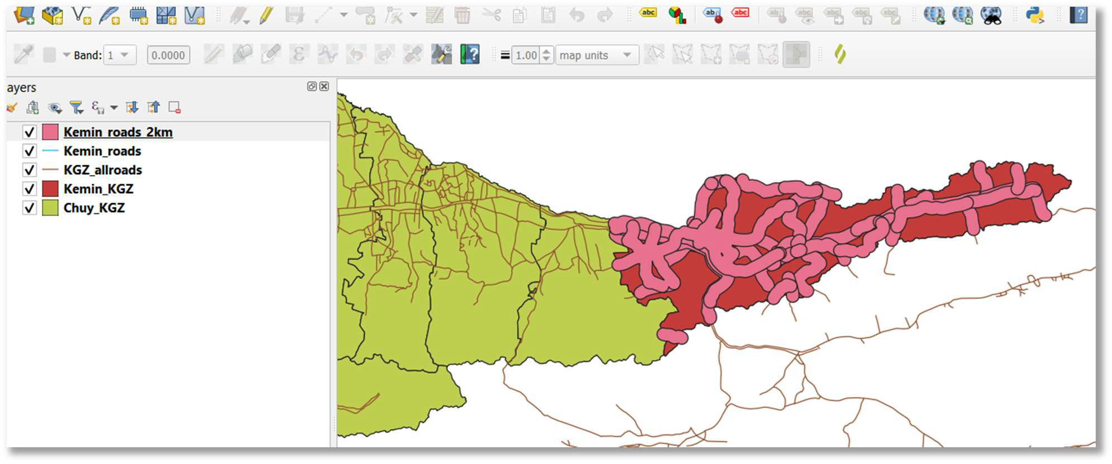
Task: Increase the 1.00 tolerance spinner value
Action: (547, 51)
